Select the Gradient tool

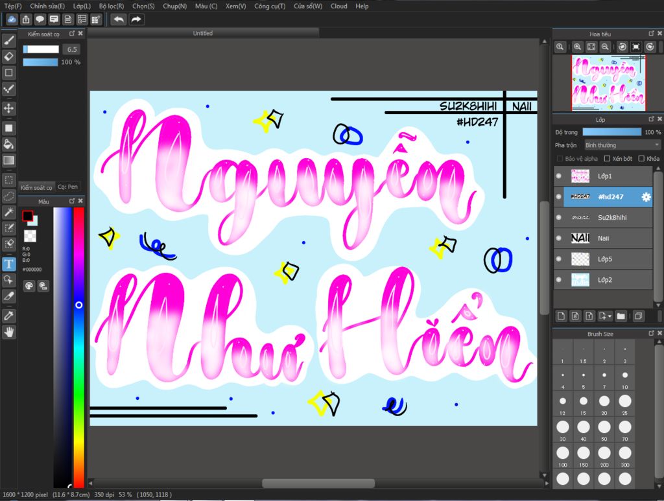[9, 160]
